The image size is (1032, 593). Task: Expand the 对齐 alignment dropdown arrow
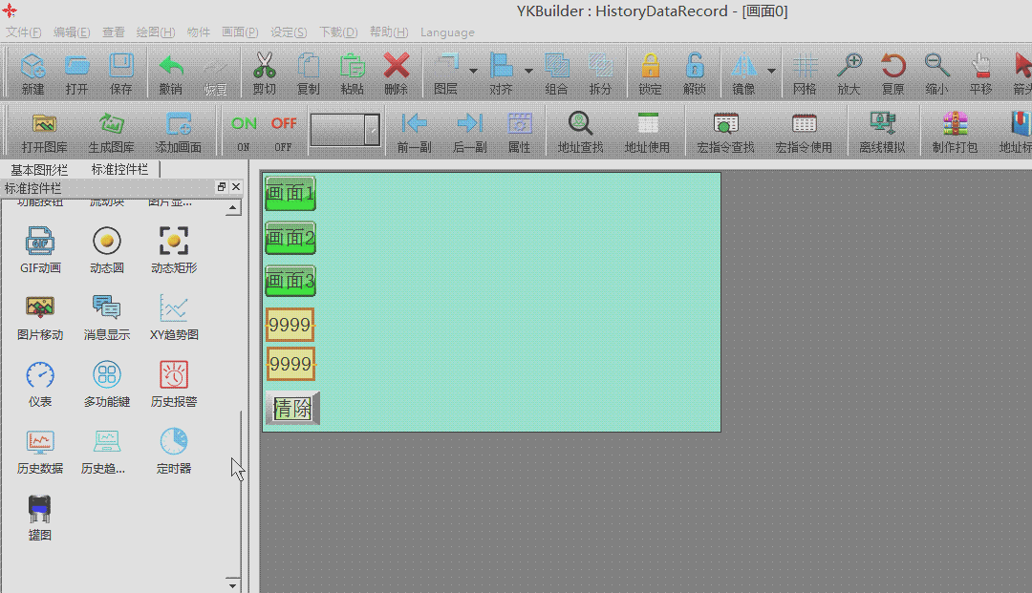(x=528, y=71)
